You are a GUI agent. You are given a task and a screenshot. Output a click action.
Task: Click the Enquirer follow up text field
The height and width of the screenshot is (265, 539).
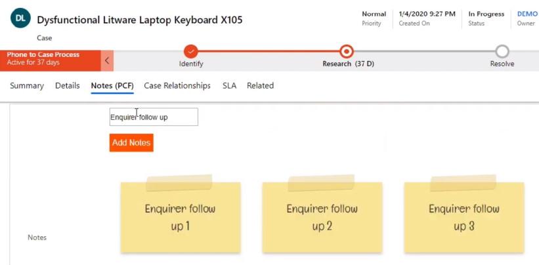[x=154, y=117]
